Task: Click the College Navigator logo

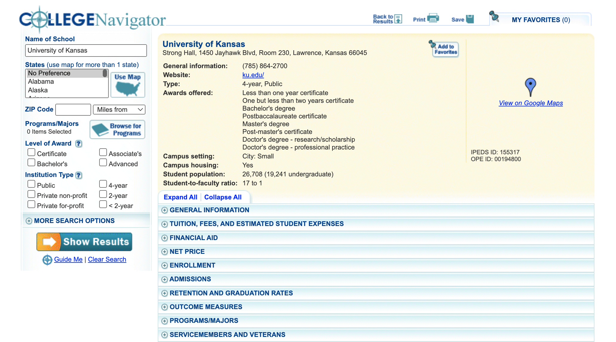Action: tap(92, 19)
